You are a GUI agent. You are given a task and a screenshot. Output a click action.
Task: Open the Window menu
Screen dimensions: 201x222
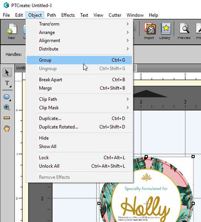(x=135, y=15)
